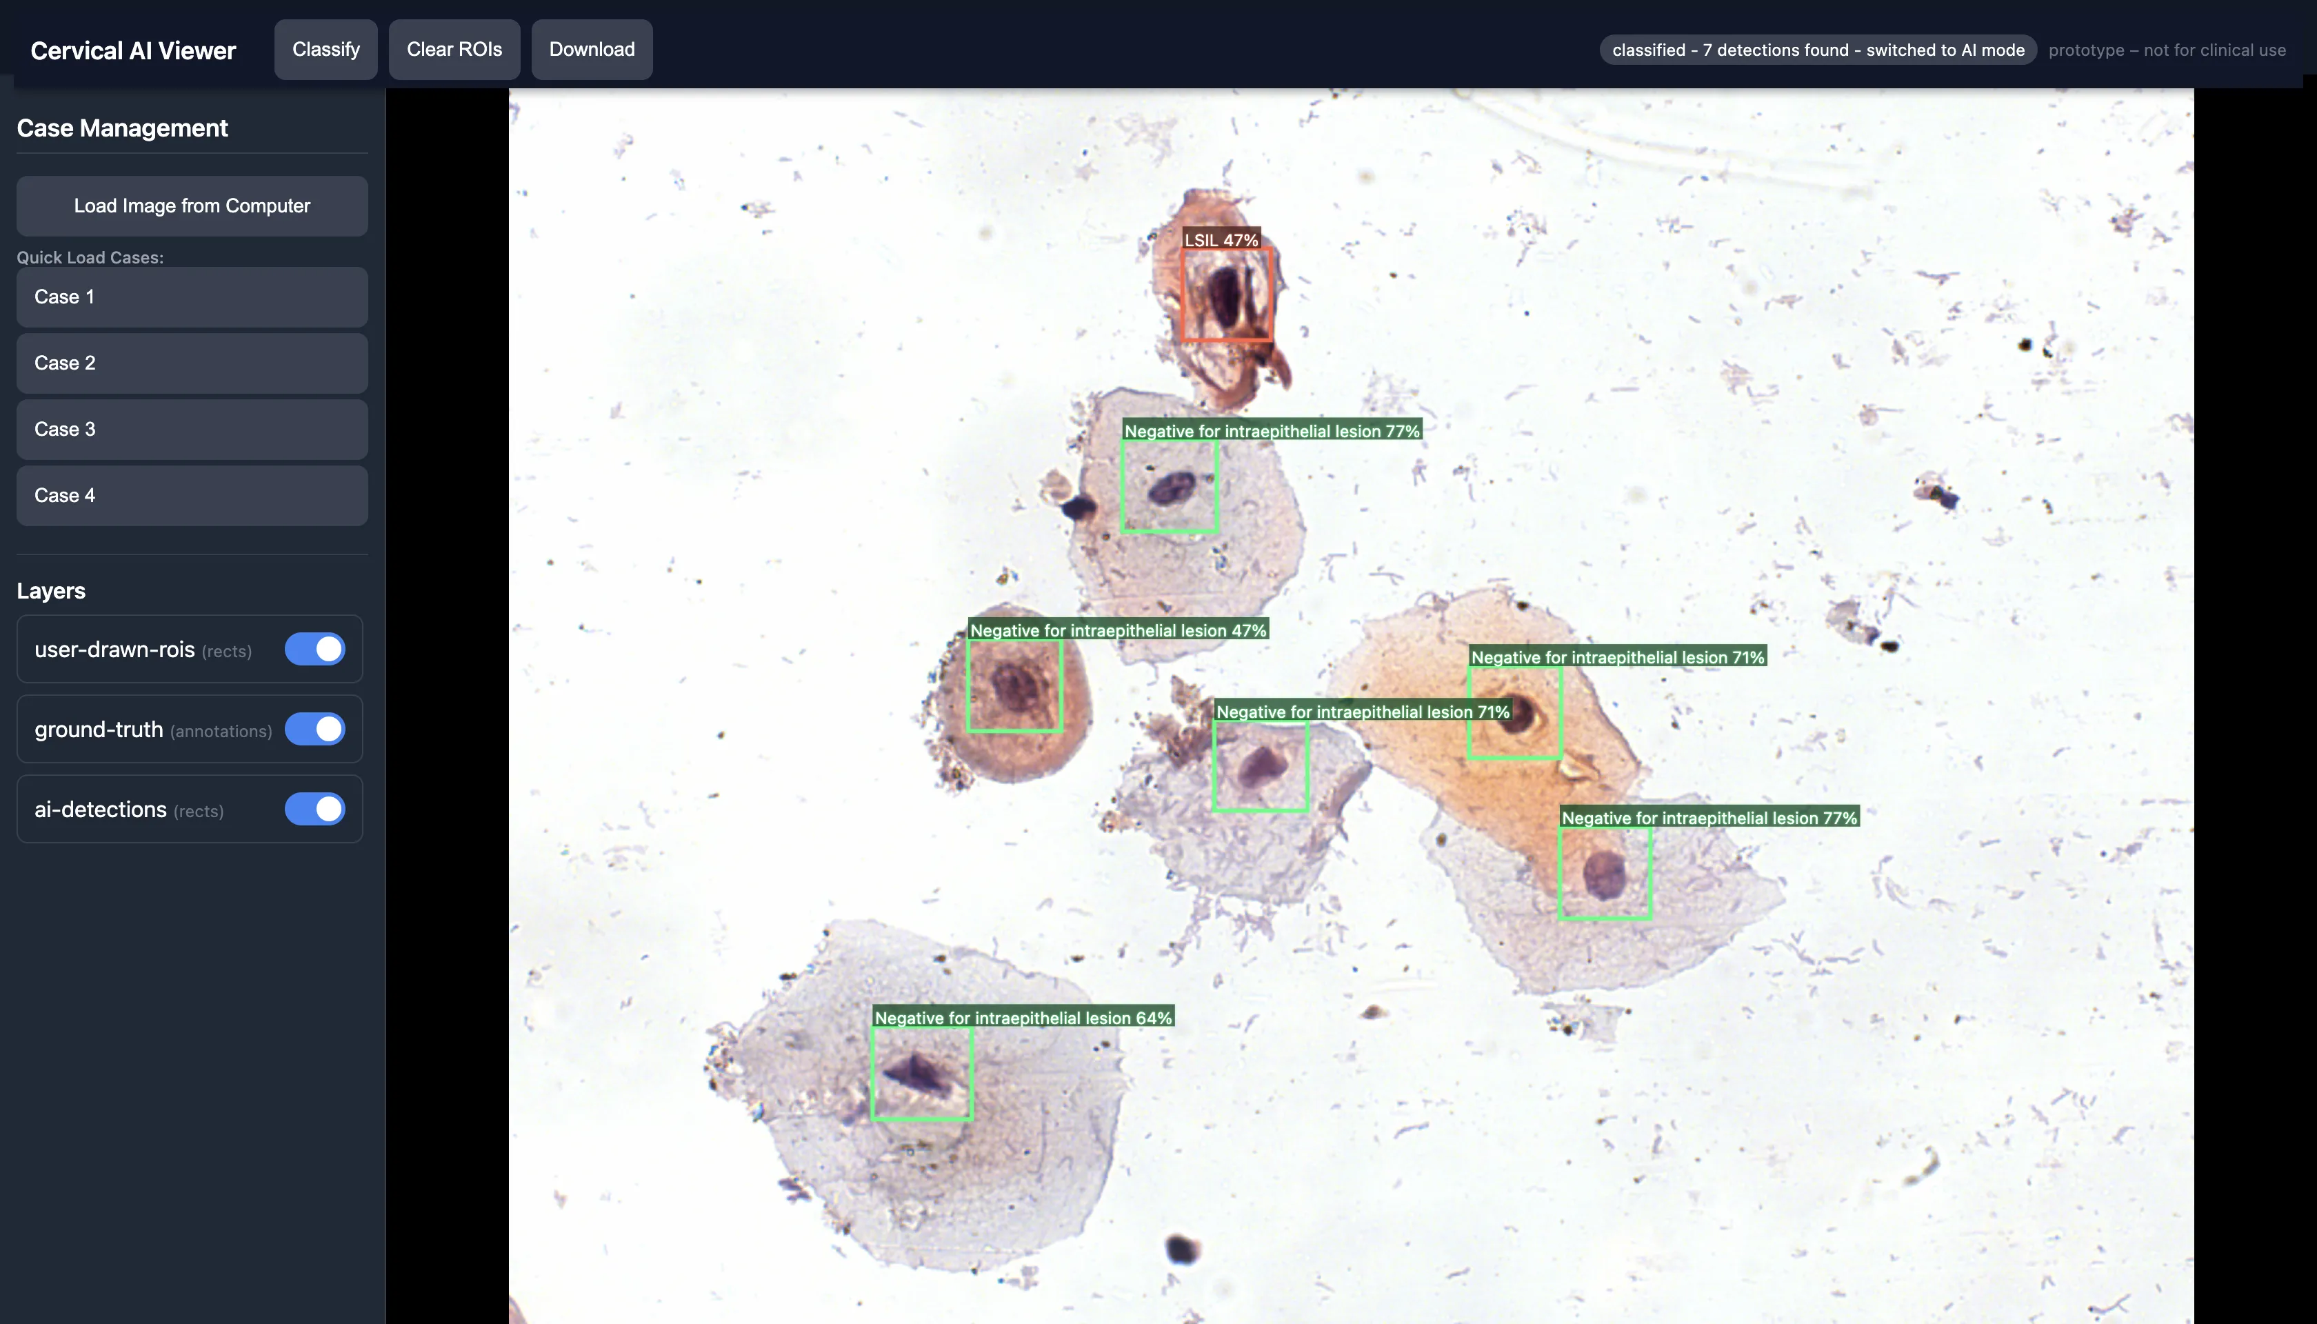Load Case 4 from the case list

pos(191,494)
